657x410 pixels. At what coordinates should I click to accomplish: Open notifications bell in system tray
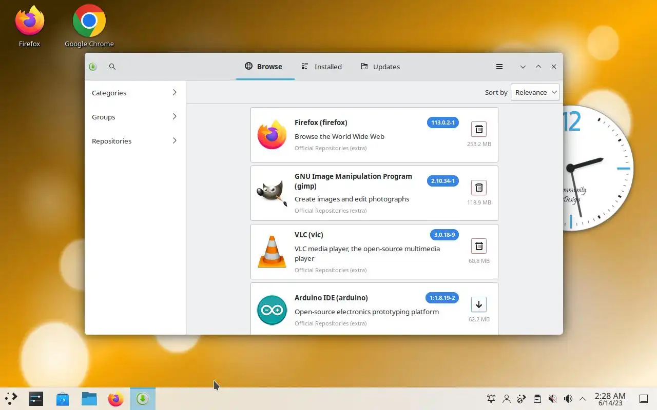click(491, 399)
